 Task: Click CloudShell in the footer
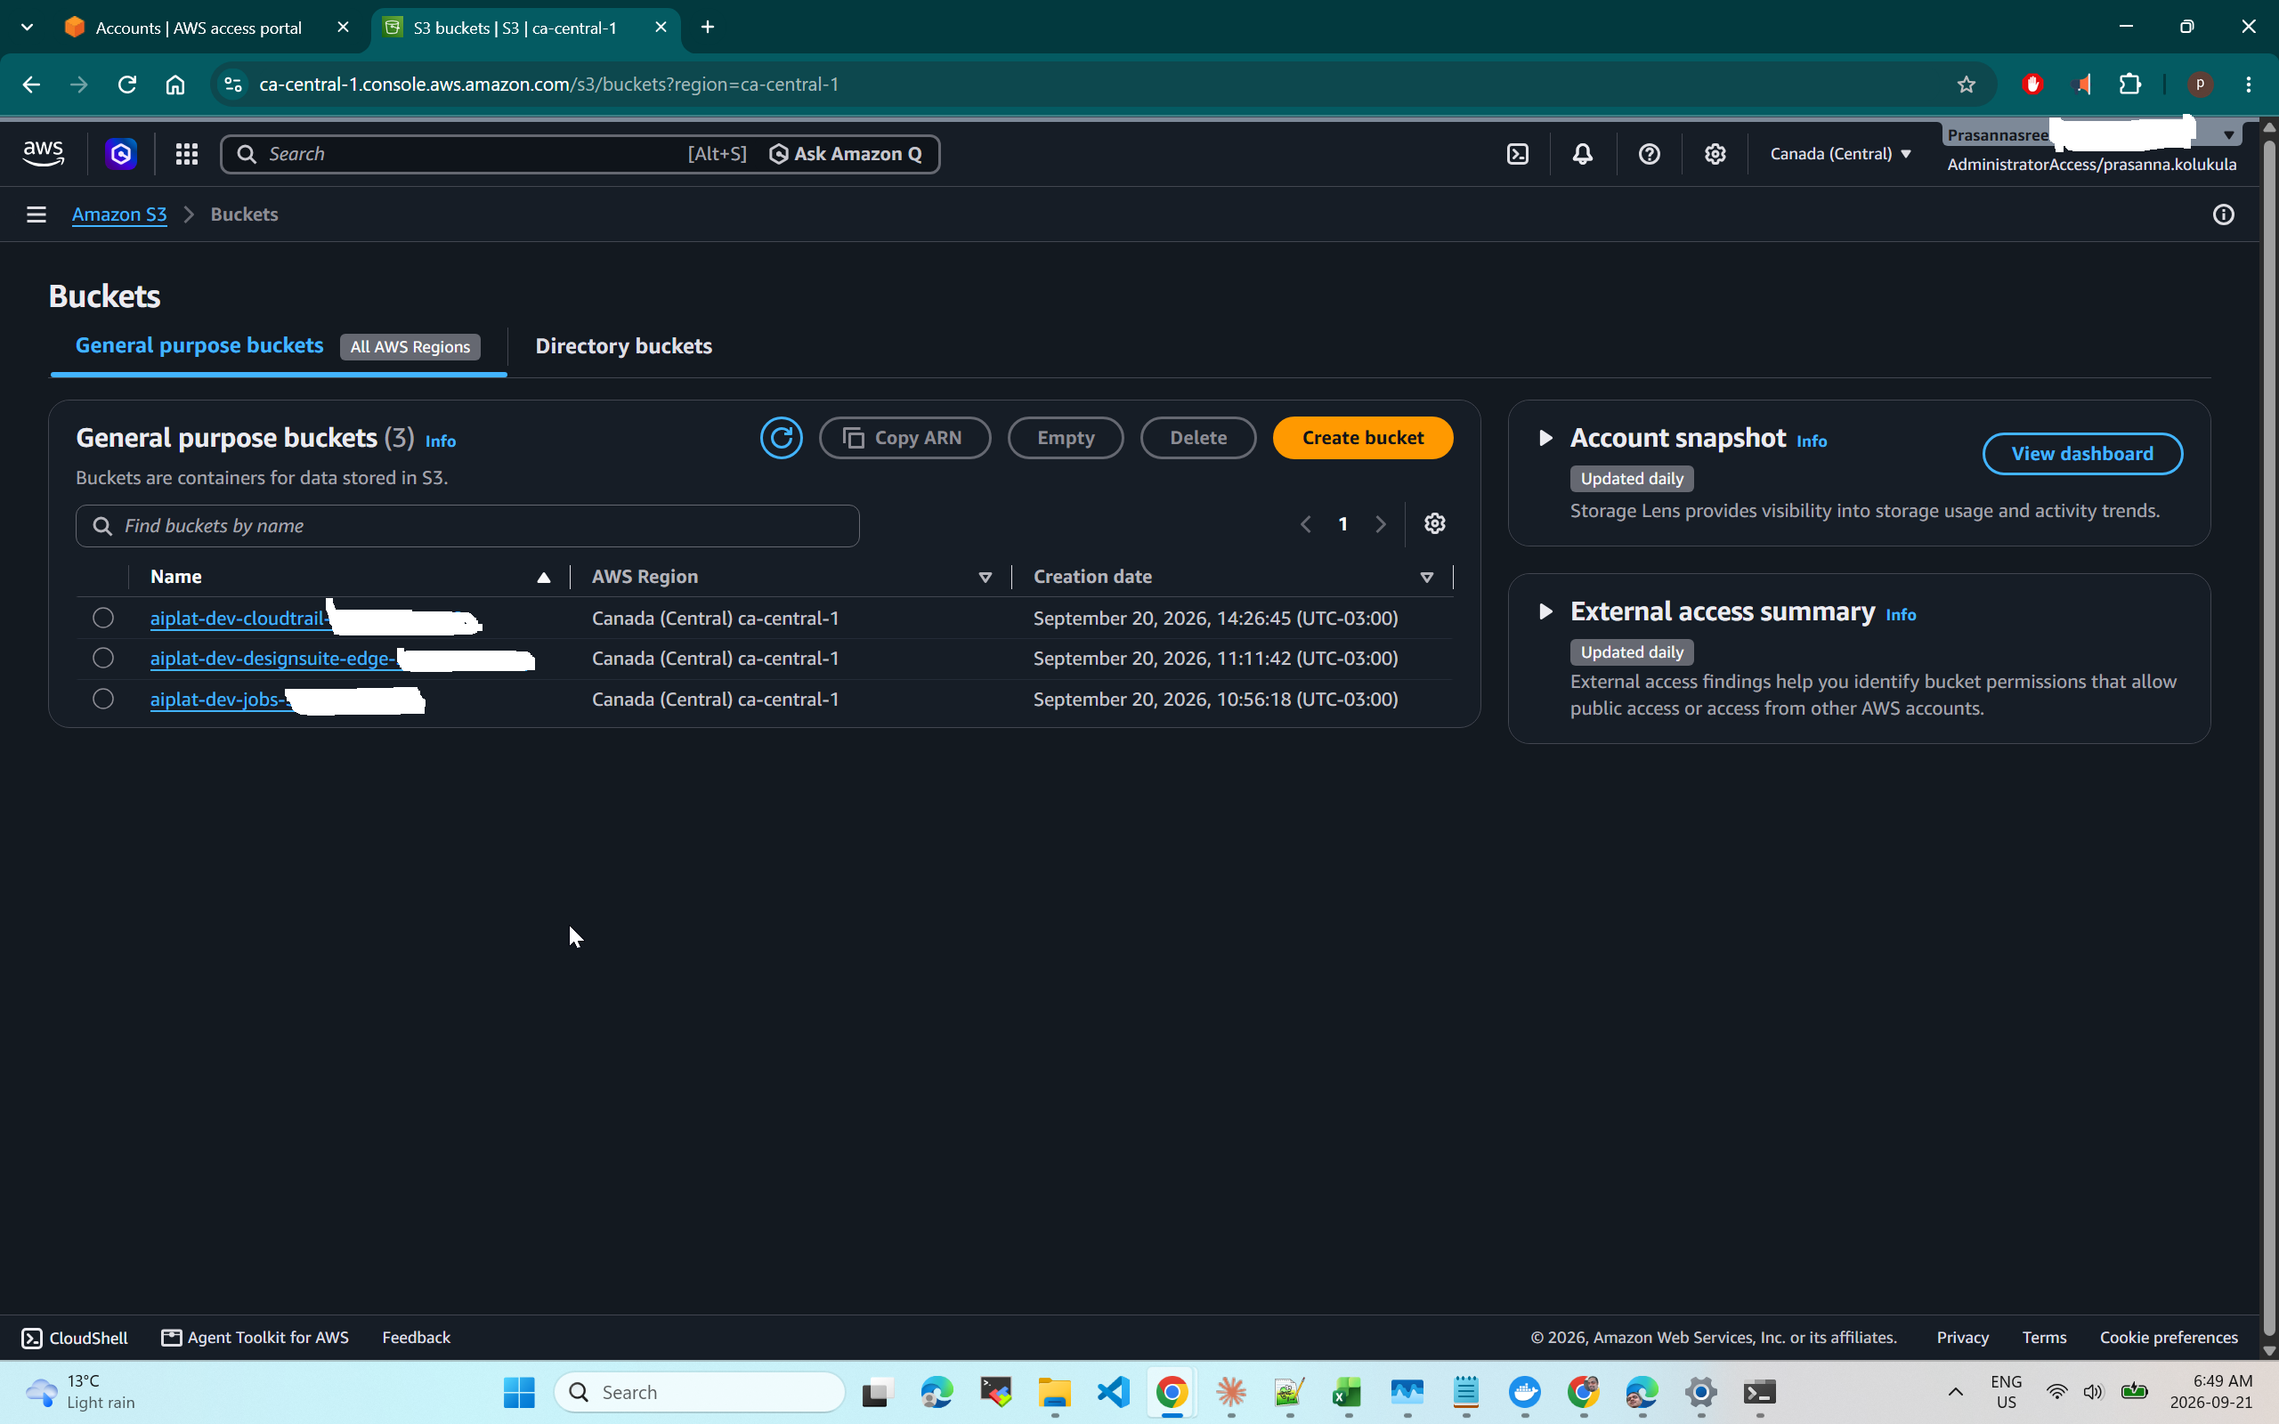(75, 1338)
